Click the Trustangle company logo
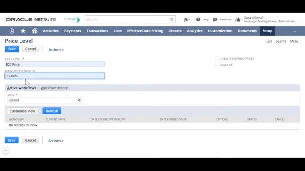This screenshot has height=171, width=305. 72,19
